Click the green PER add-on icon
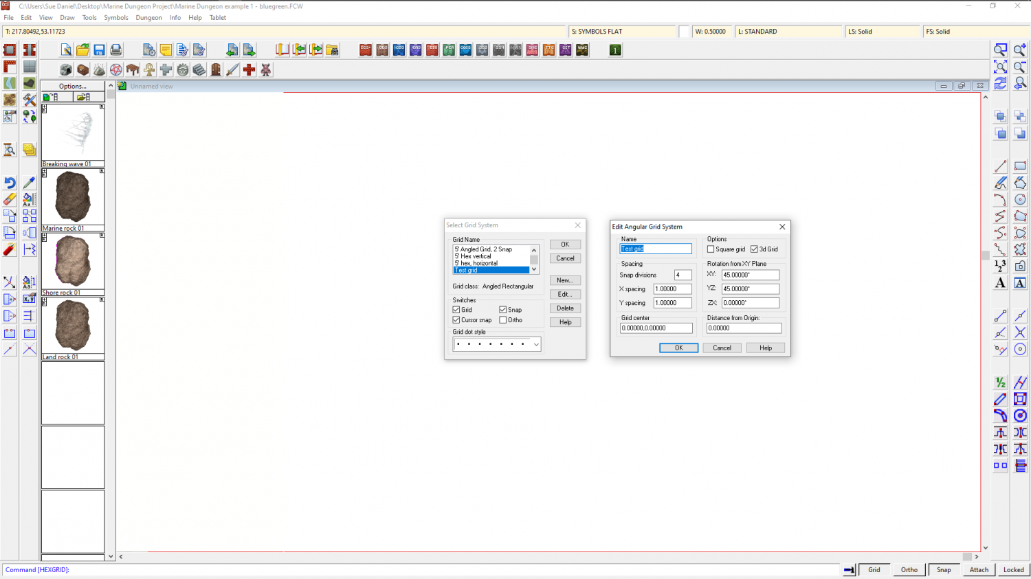 (x=449, y=50)
